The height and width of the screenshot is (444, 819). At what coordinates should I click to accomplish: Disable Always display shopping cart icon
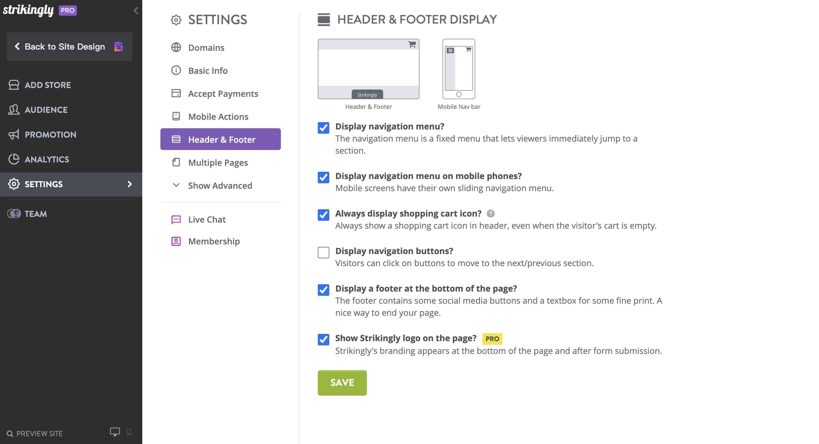click(323, 215)
